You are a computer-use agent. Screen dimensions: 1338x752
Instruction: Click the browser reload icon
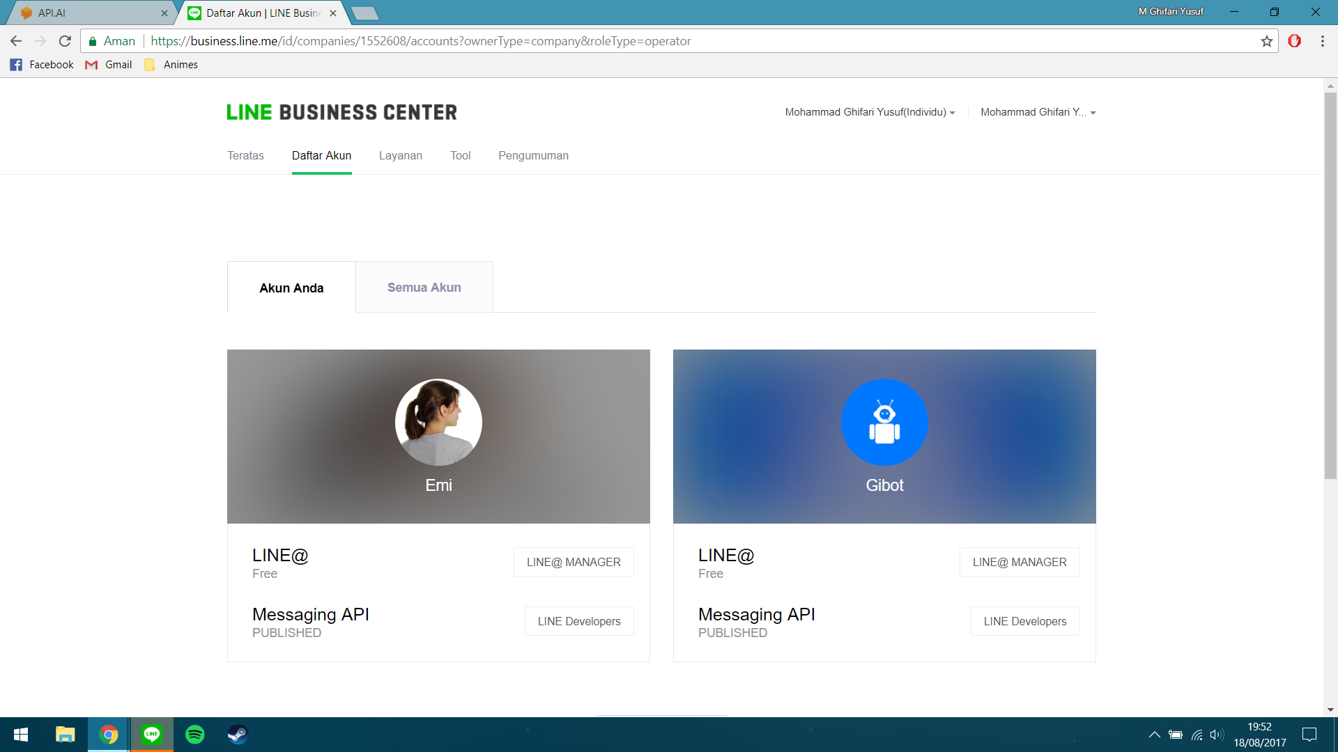click(65, 41)
